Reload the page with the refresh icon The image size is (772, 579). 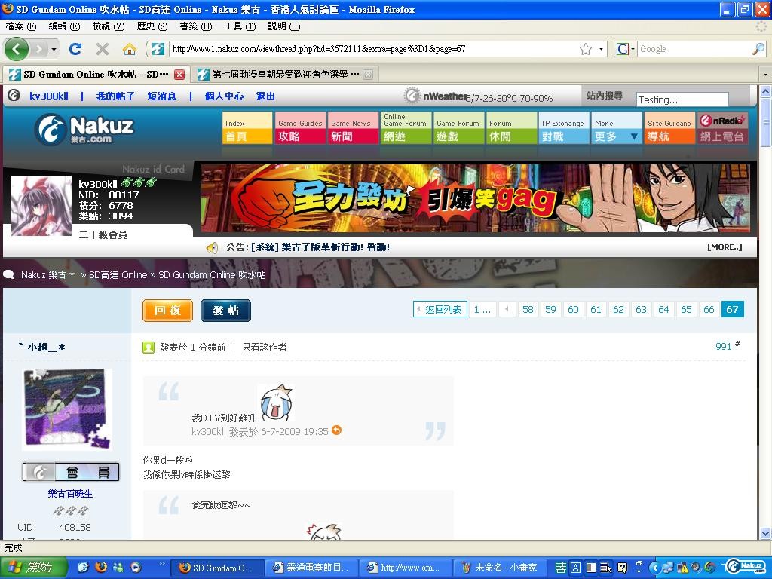pos(75,49)
